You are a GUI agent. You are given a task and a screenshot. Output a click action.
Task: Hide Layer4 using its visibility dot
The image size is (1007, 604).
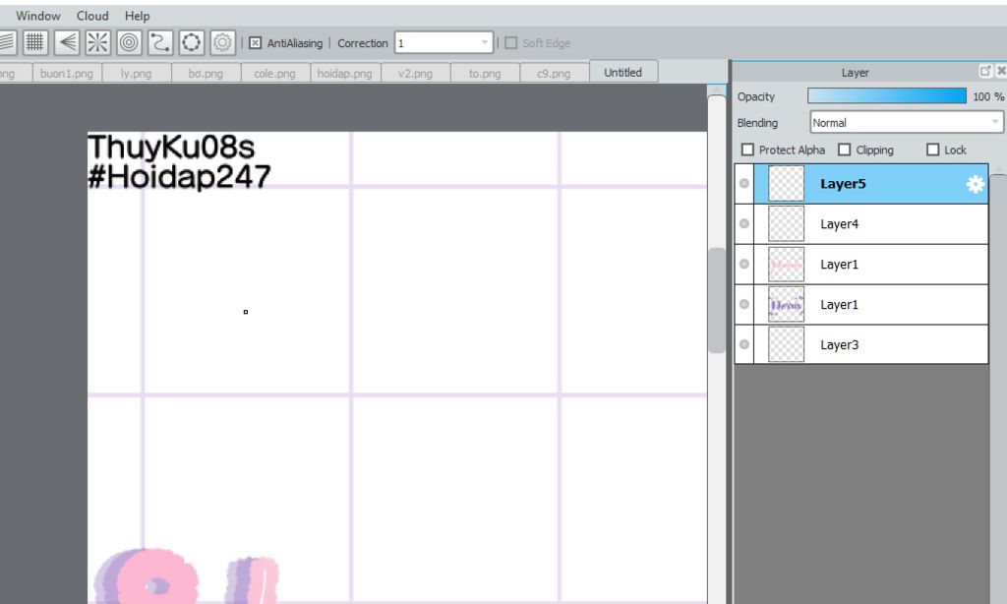click(x=744, y=223)
